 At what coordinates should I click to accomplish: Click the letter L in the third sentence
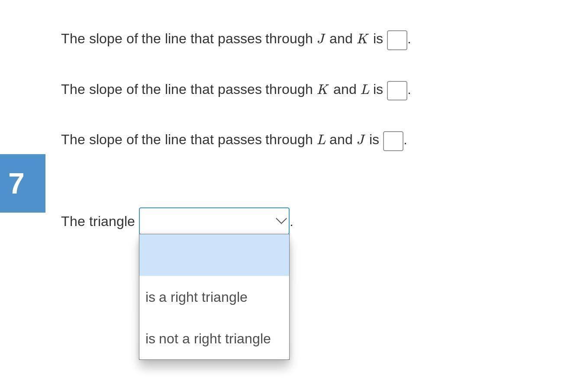[x=322, y=140]
